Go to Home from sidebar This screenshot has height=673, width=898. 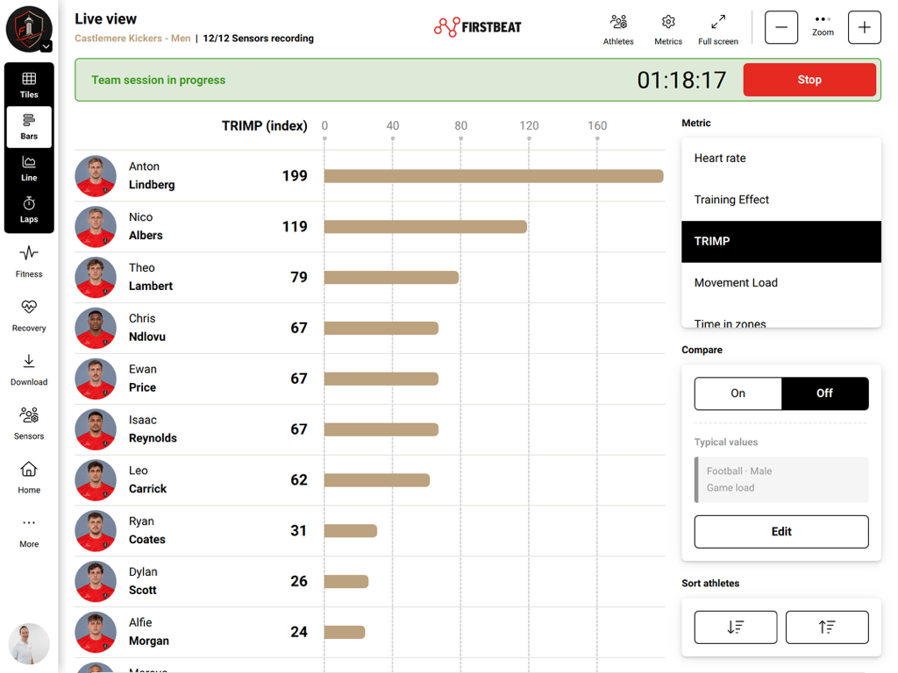(29, 478)
